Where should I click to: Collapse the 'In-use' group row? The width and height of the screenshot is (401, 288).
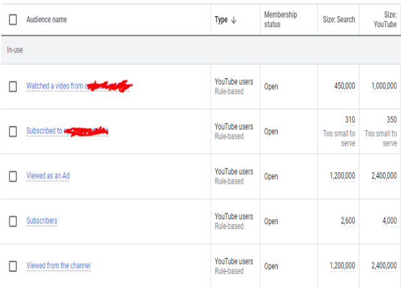coord(15,50)
